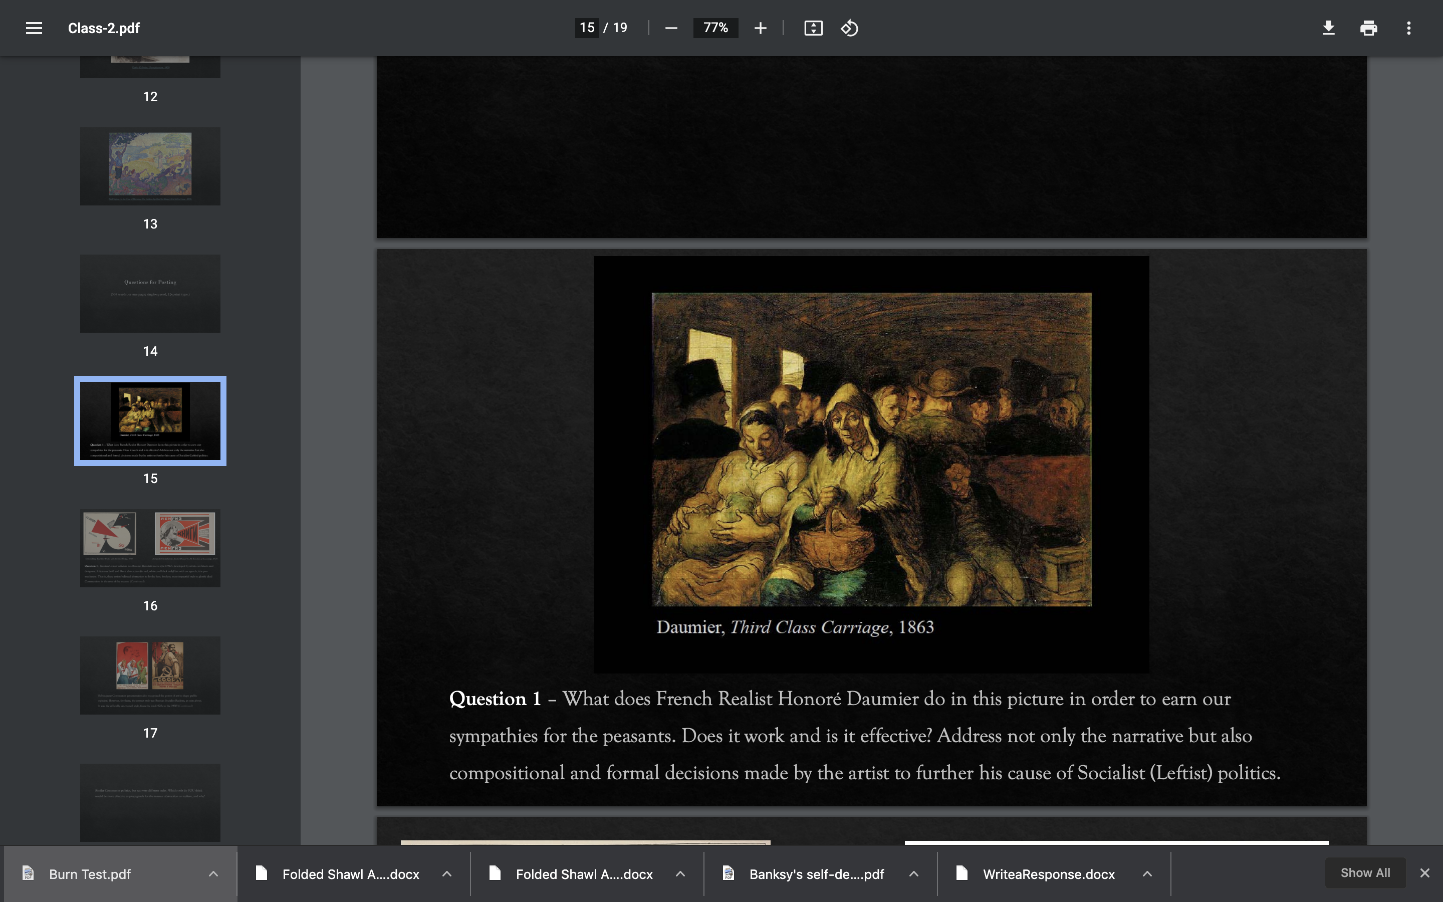Click the Daumier Third Class Carriage painting
The height and width of the screenshot is (902, 1443).
[871, 449]
